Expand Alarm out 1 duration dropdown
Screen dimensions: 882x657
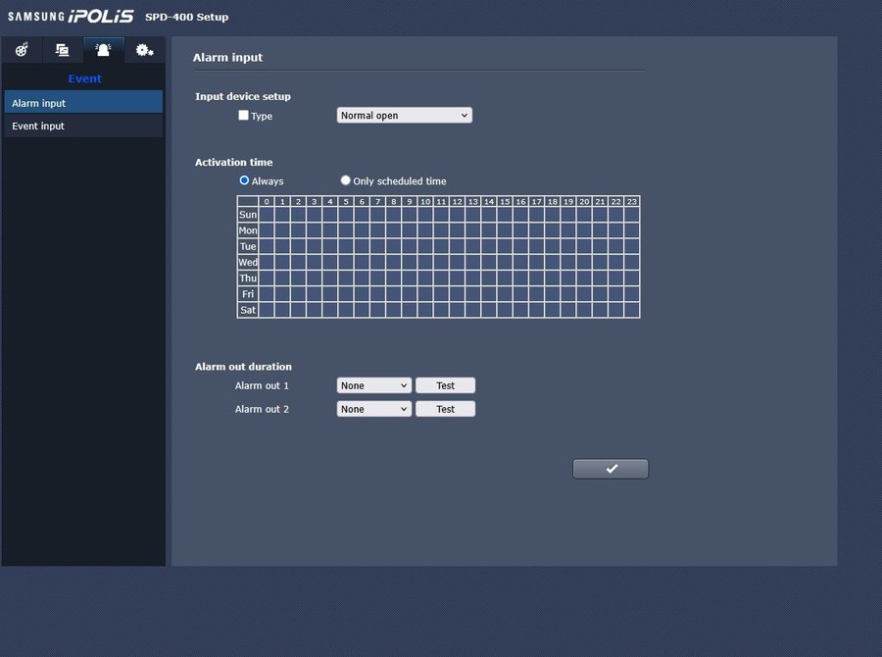pos(373,386)
